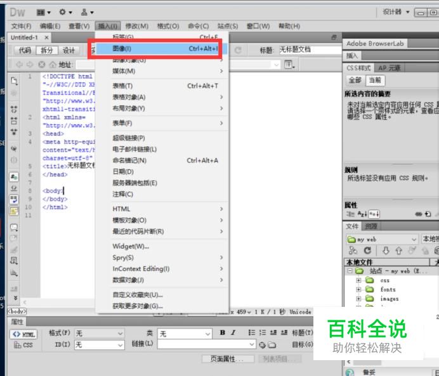Click the connect to remote server icon
This screenshot has width=439, height=376.
point(353,250)
